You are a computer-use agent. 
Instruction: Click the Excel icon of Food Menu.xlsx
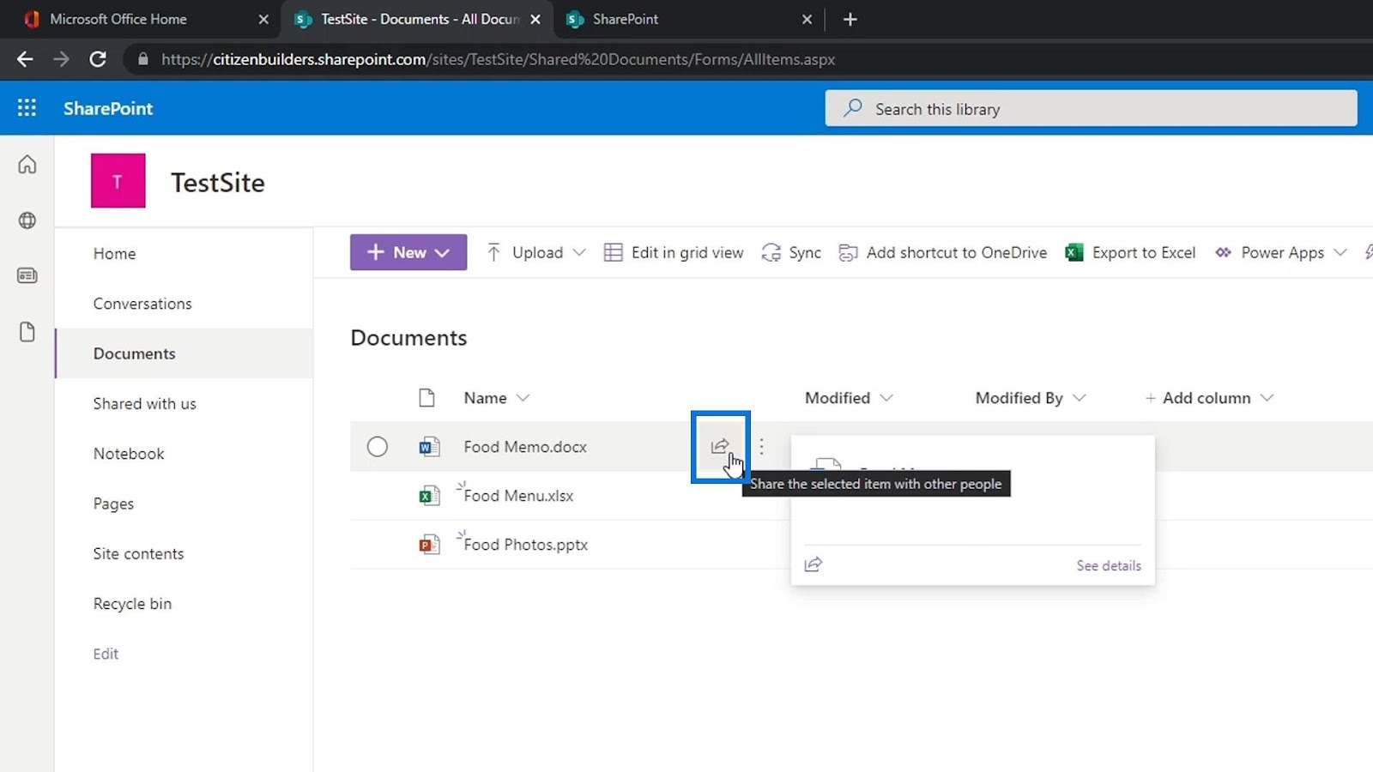tap(429, 496)
